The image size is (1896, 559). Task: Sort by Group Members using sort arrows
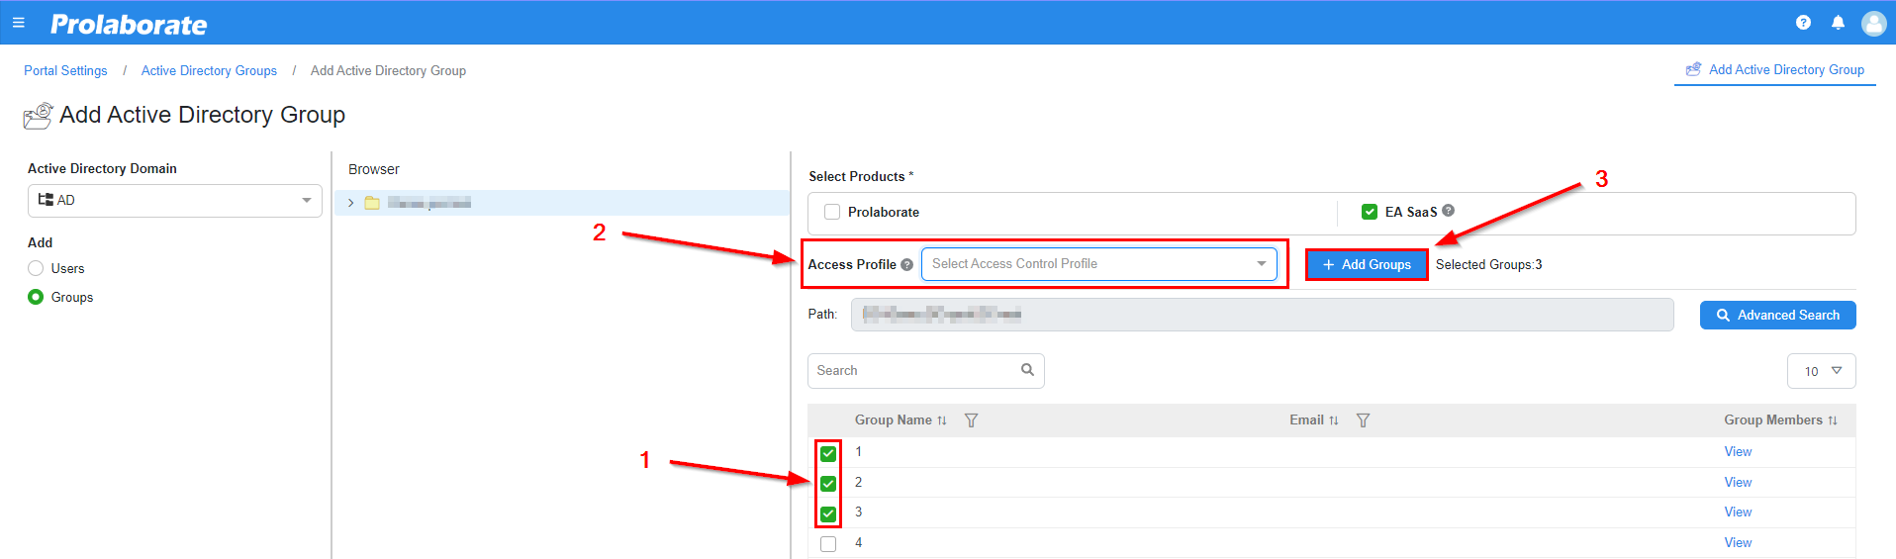(x=1833, y=420)
